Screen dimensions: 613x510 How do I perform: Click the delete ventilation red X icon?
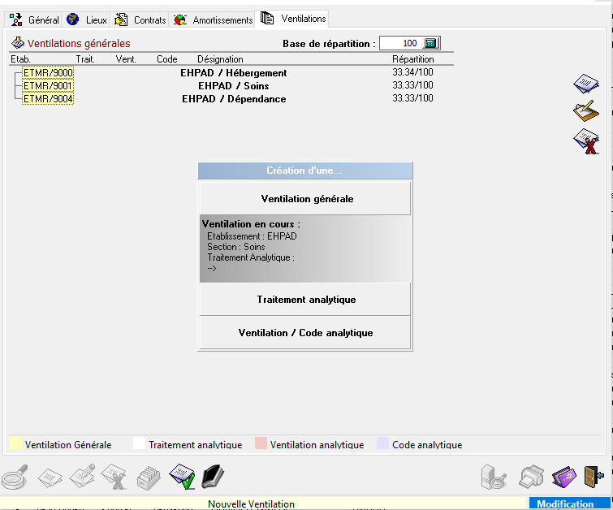(x=585, y=141)
